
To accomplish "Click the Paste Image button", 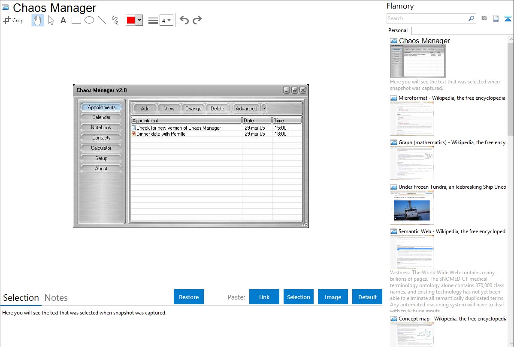I will coord(333,297).
